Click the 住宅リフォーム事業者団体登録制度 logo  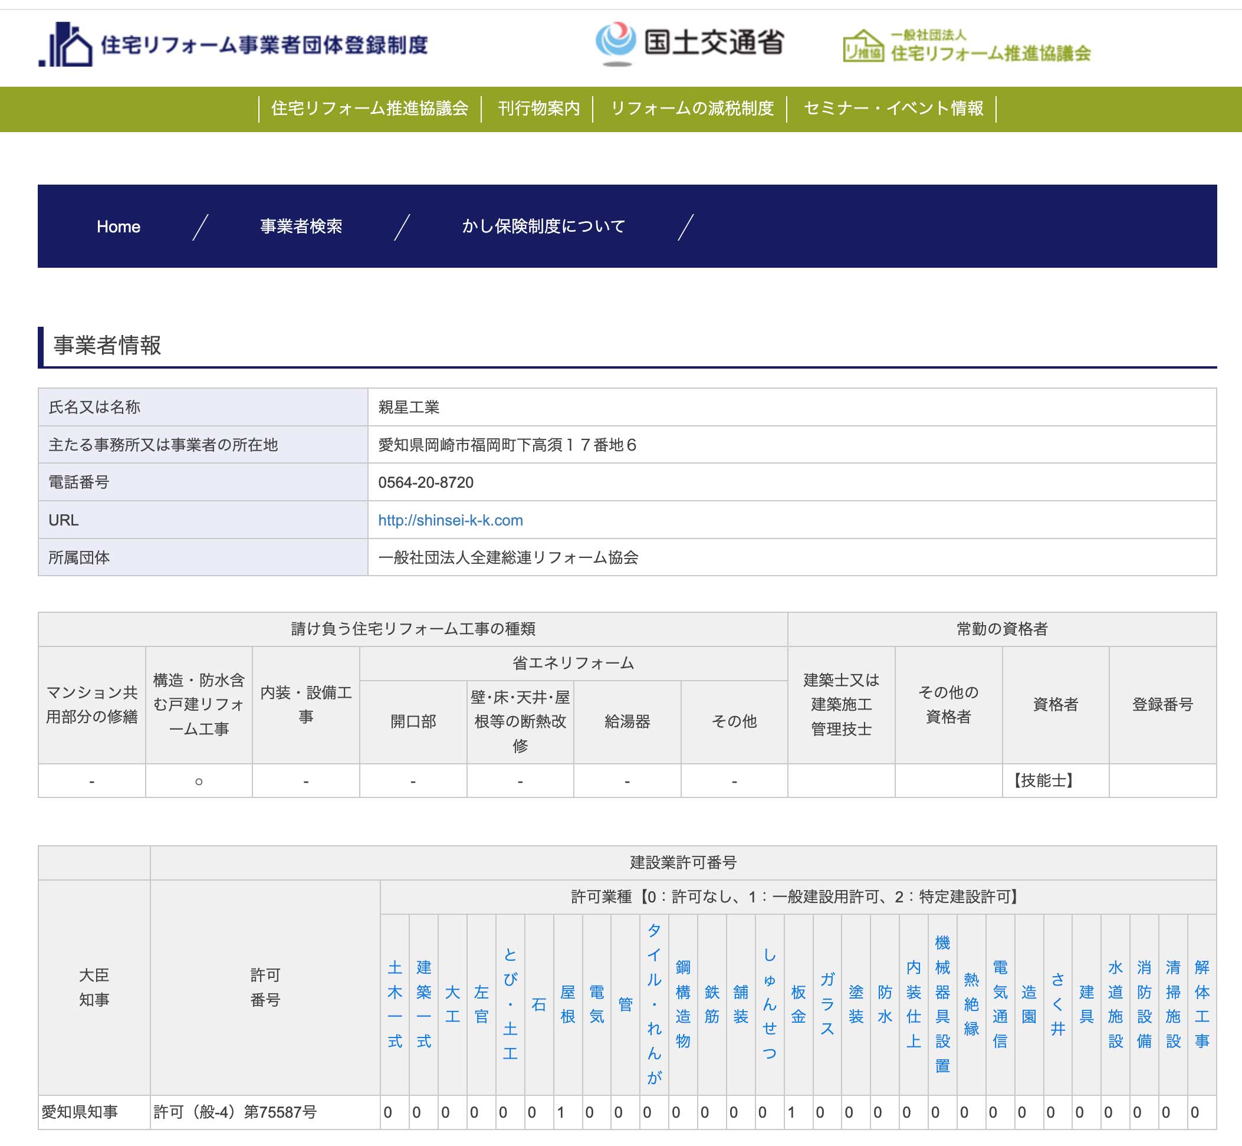click(x=233, y=45)
